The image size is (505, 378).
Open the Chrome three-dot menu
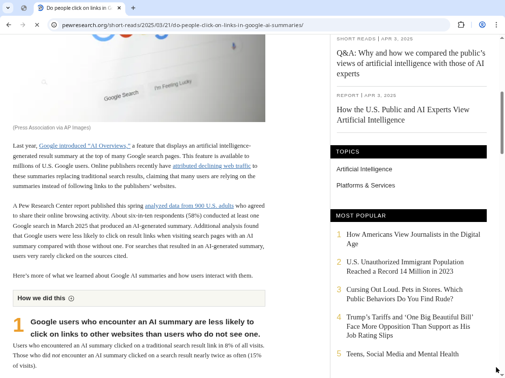496,25
